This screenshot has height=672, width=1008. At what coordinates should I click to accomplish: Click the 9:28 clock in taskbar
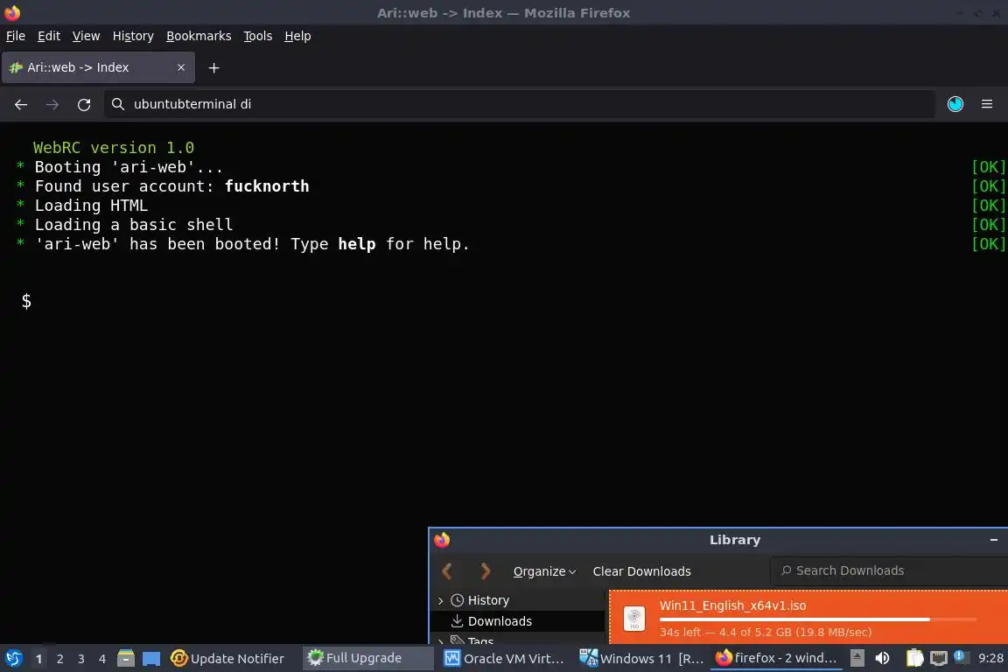pos(990,658)
